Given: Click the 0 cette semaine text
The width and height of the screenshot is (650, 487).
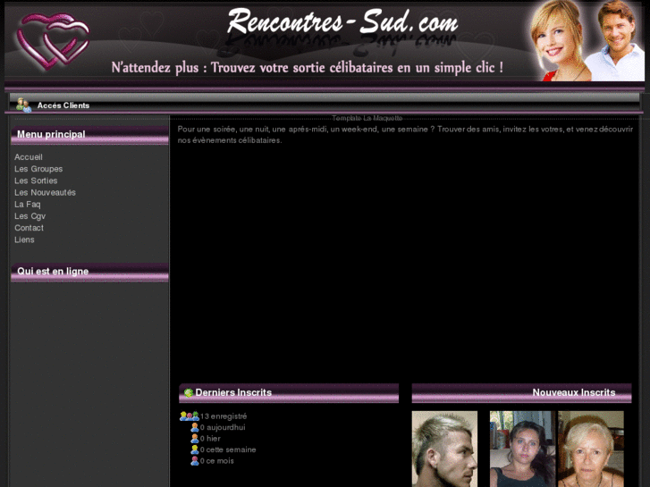Looking at the screenshot, I should point(228,449).
